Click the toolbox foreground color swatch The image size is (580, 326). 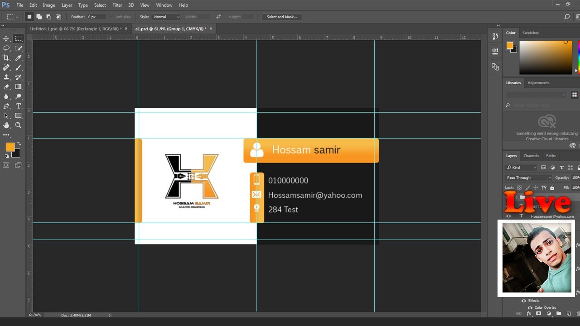pyautogui.click(x=10, y=147)
